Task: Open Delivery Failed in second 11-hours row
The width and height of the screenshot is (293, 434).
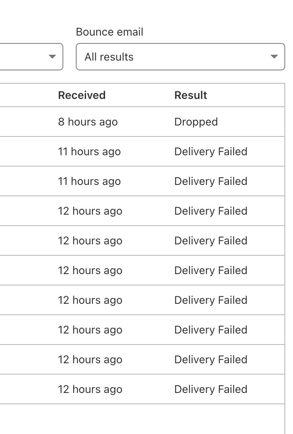Action: pyautogui.click(x=211, y=181)
